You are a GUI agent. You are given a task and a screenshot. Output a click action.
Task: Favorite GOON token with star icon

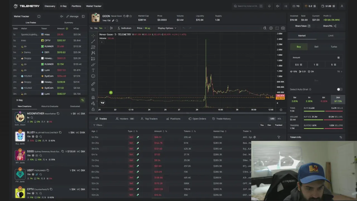pyautogui.click(x=131, y=16)
